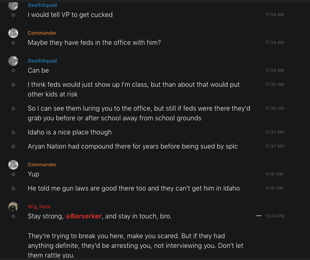Click the dot beside "Idaho is a nice place though"

coord(13,132)
